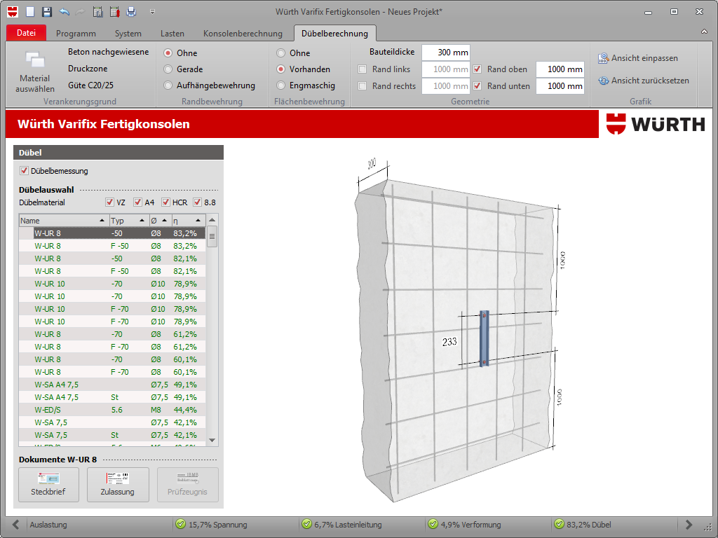Create a new project with the blank page icon

pos(30,11)
